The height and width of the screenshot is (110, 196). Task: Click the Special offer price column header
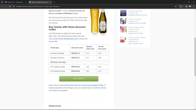coord(91,48)
